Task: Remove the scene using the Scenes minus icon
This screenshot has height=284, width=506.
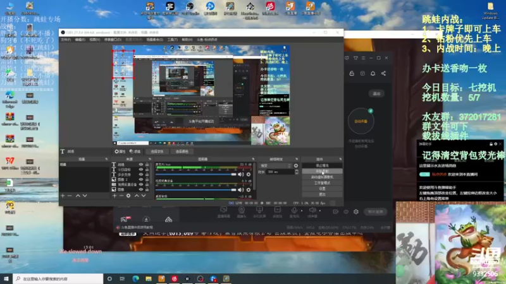Action: pyautogui.click(x=70, y=196)
